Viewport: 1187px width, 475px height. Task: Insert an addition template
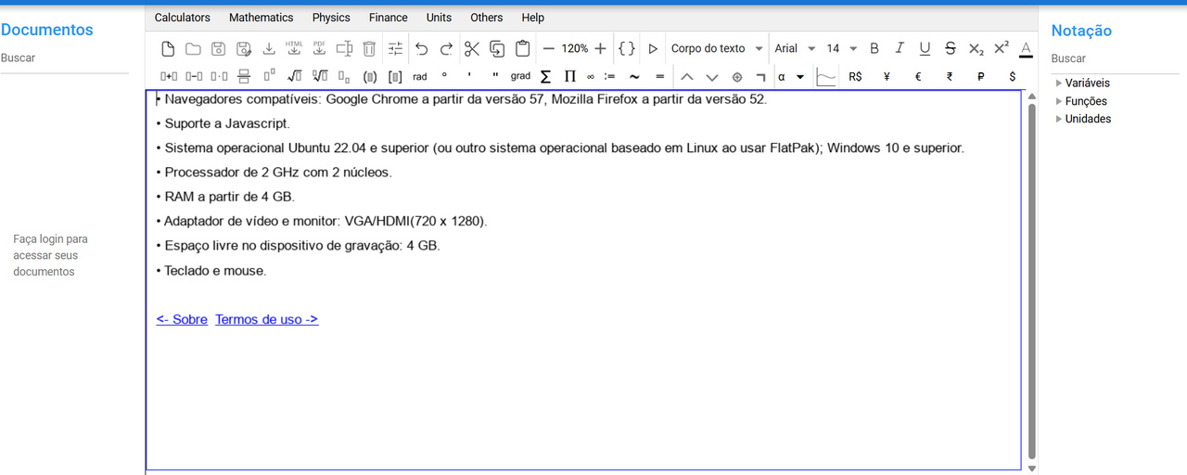[x=169, y=77]
